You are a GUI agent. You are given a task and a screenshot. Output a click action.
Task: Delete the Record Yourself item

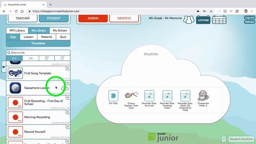click(68, 126)
